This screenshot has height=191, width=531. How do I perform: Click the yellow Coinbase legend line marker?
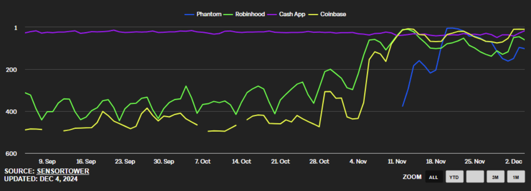pyautogui.click(x=313, y=15)
